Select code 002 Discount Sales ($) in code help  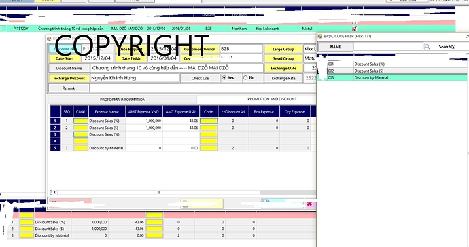[397, 71]
